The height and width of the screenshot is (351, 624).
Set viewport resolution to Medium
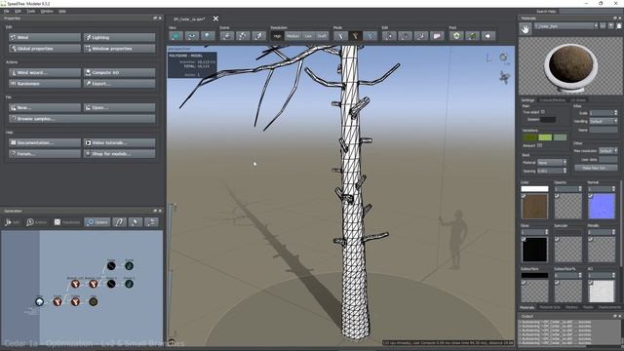pos(292,36)
